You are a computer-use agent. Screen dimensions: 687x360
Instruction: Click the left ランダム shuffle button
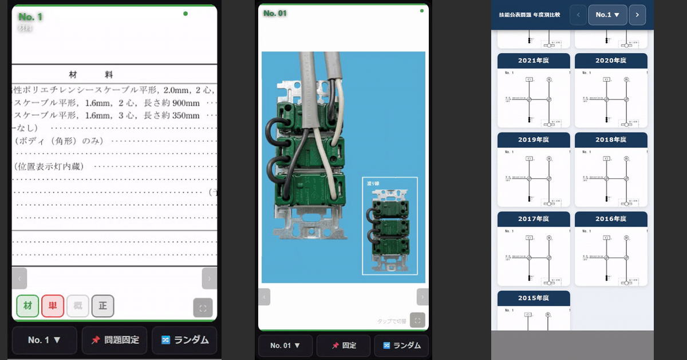(x=184, y=340)
